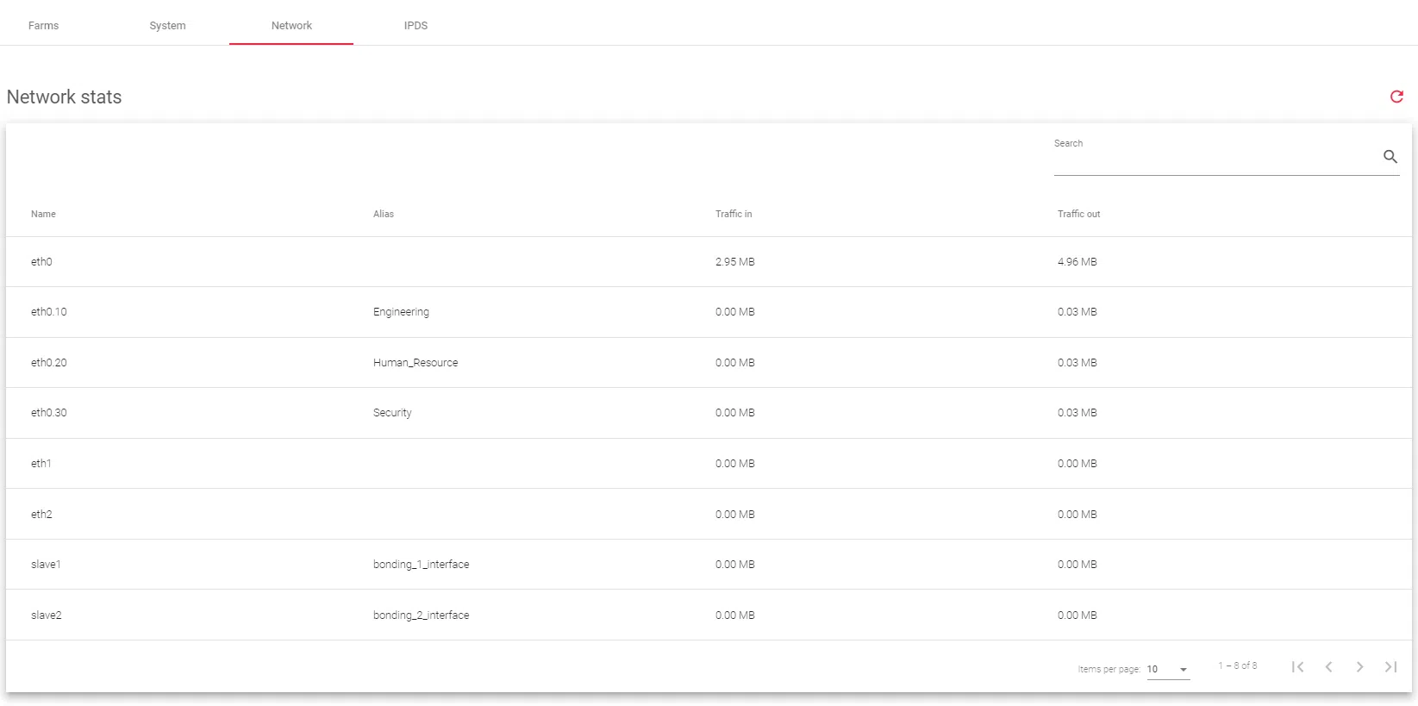Click the bonding_1_interface alias cell
The width and height of the screenshot is (1418, 706).
pos(421,565)
